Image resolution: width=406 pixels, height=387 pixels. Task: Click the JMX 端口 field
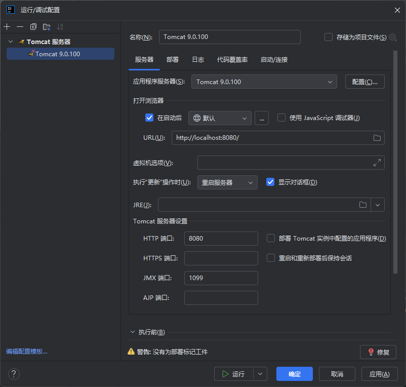(x=221, y=278)
